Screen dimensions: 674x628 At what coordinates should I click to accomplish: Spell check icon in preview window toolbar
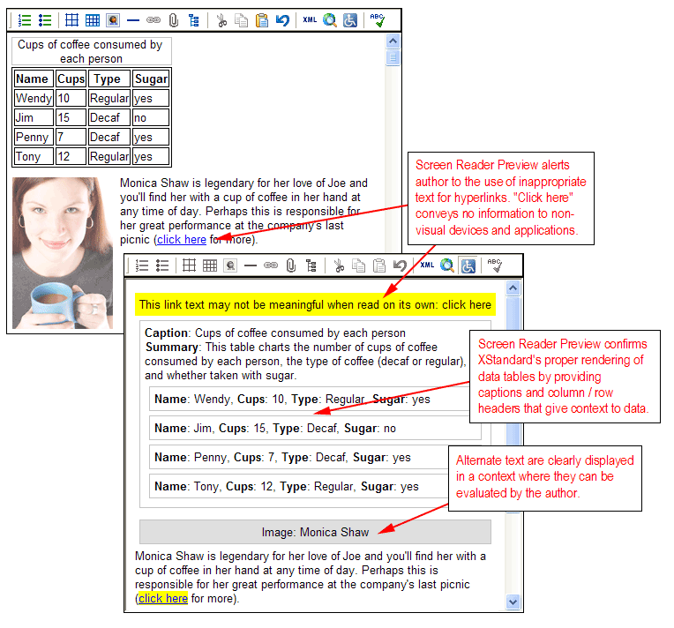pyautogui.click(x=494, y=265)
